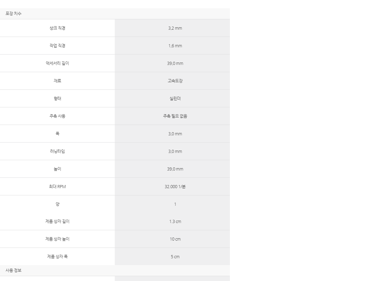Select the 주축 사용 row label

pos(57,116)
